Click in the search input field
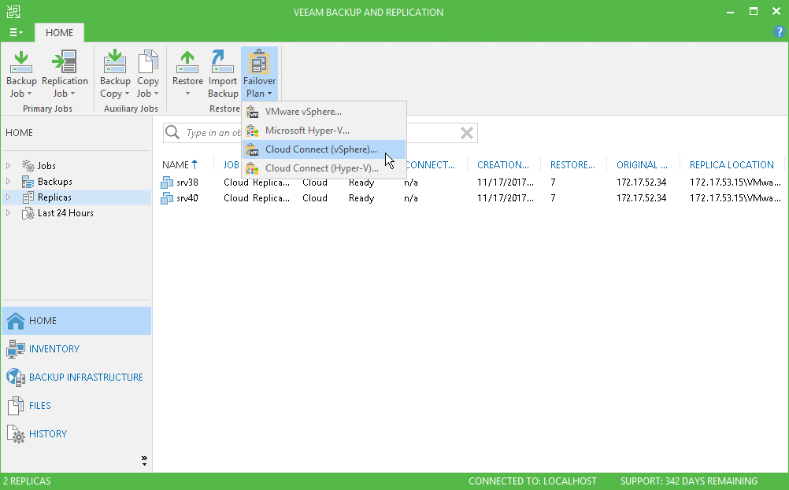789x490 pixels. point(320,133)
